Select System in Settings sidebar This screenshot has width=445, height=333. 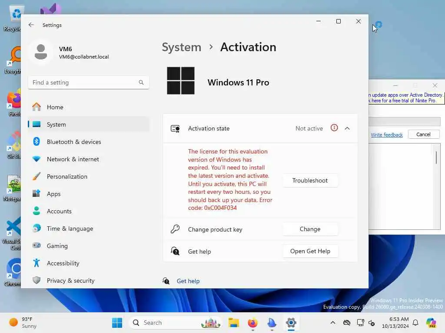coord(89,124)
